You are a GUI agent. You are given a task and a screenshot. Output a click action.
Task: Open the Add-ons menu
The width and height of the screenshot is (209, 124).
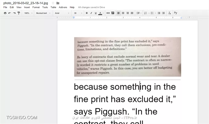click(63, 7)
